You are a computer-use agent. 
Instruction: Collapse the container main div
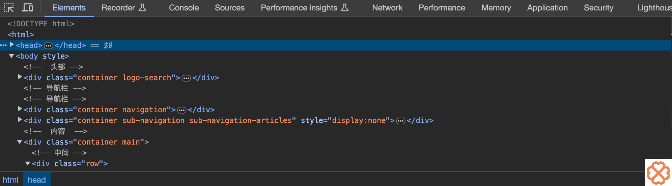tap(20, 142)
